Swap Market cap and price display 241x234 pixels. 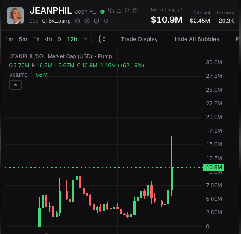tap(180, 10)
